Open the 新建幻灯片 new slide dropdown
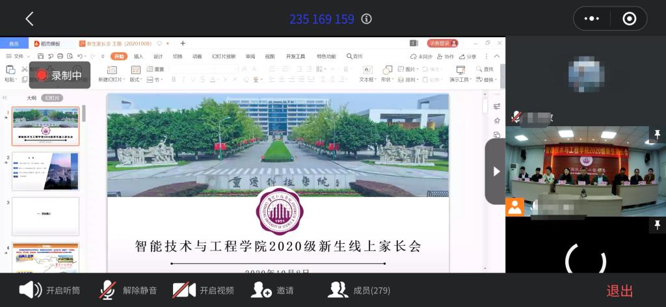The width and height of the screenshot is (666, 307). click(x=112, y=79)
